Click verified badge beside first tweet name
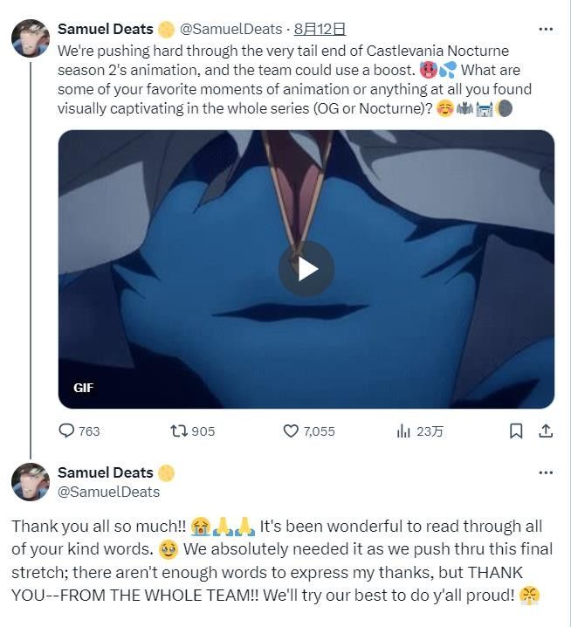Viewport: 571px width, 627px height. [166, 29]
